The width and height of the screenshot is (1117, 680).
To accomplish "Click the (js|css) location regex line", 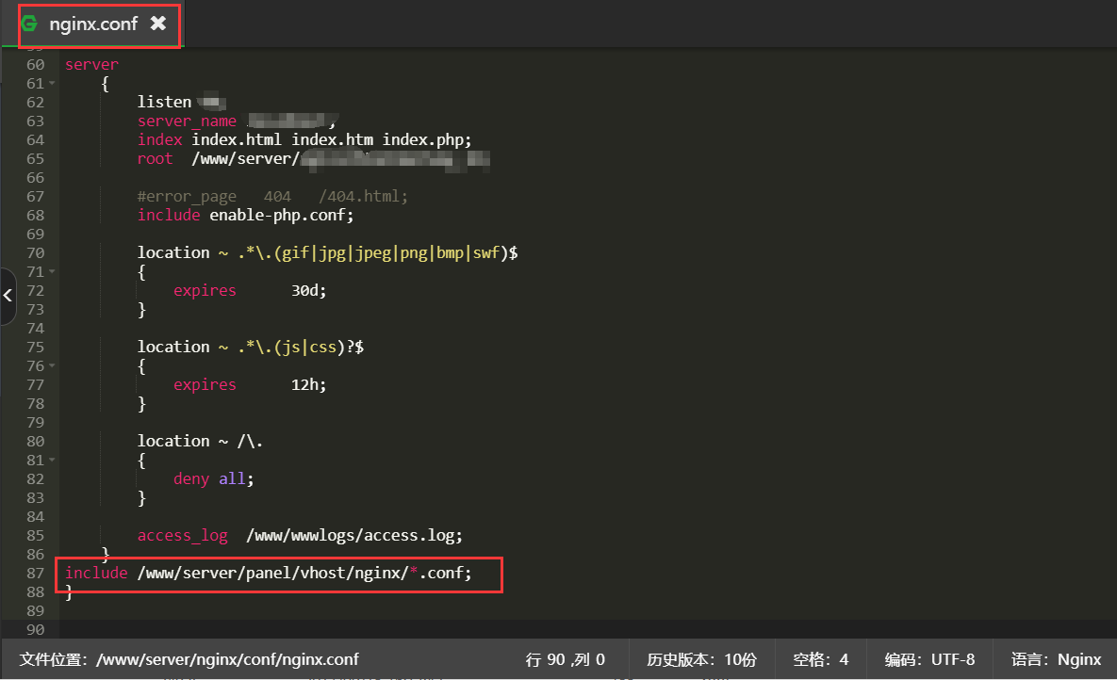I will (251, 347).
